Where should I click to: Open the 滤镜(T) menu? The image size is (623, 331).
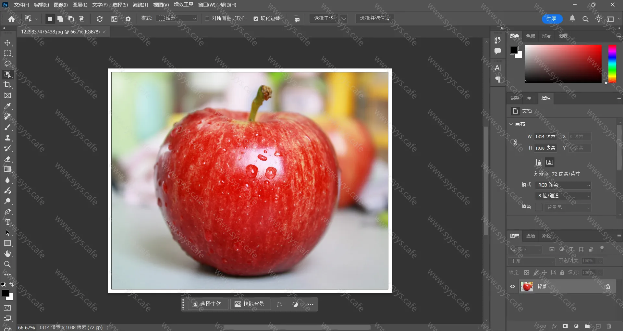pyautogui.click(x=140, y=5)
